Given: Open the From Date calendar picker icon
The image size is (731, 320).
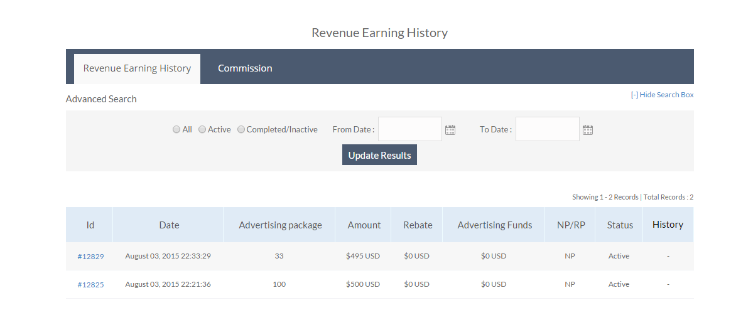Looking at the screenshot, I should coord(450,130).
